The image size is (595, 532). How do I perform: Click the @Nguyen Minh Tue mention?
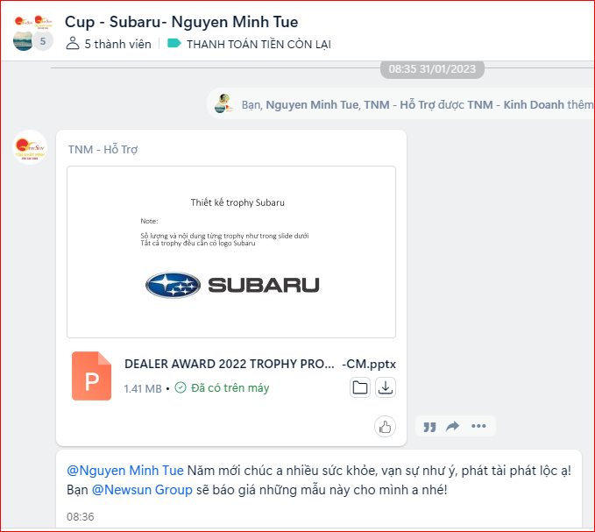tap(125, 471)
